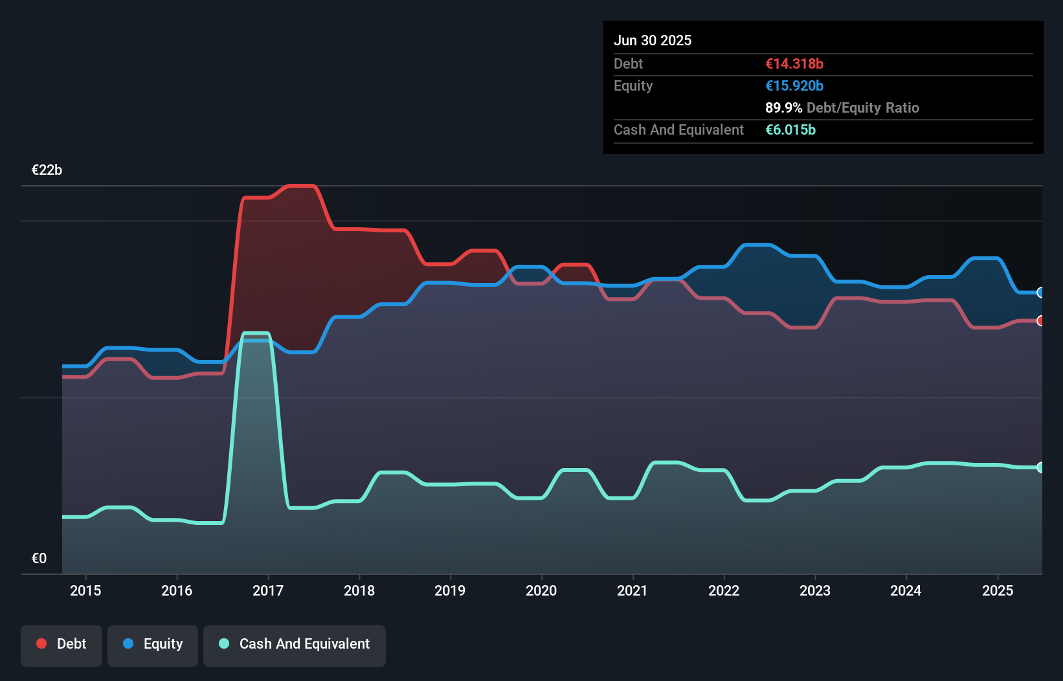Select the 2025 year label on the axis
The height and width of the screenshot is (681, 1063).
tap(998, 590)
